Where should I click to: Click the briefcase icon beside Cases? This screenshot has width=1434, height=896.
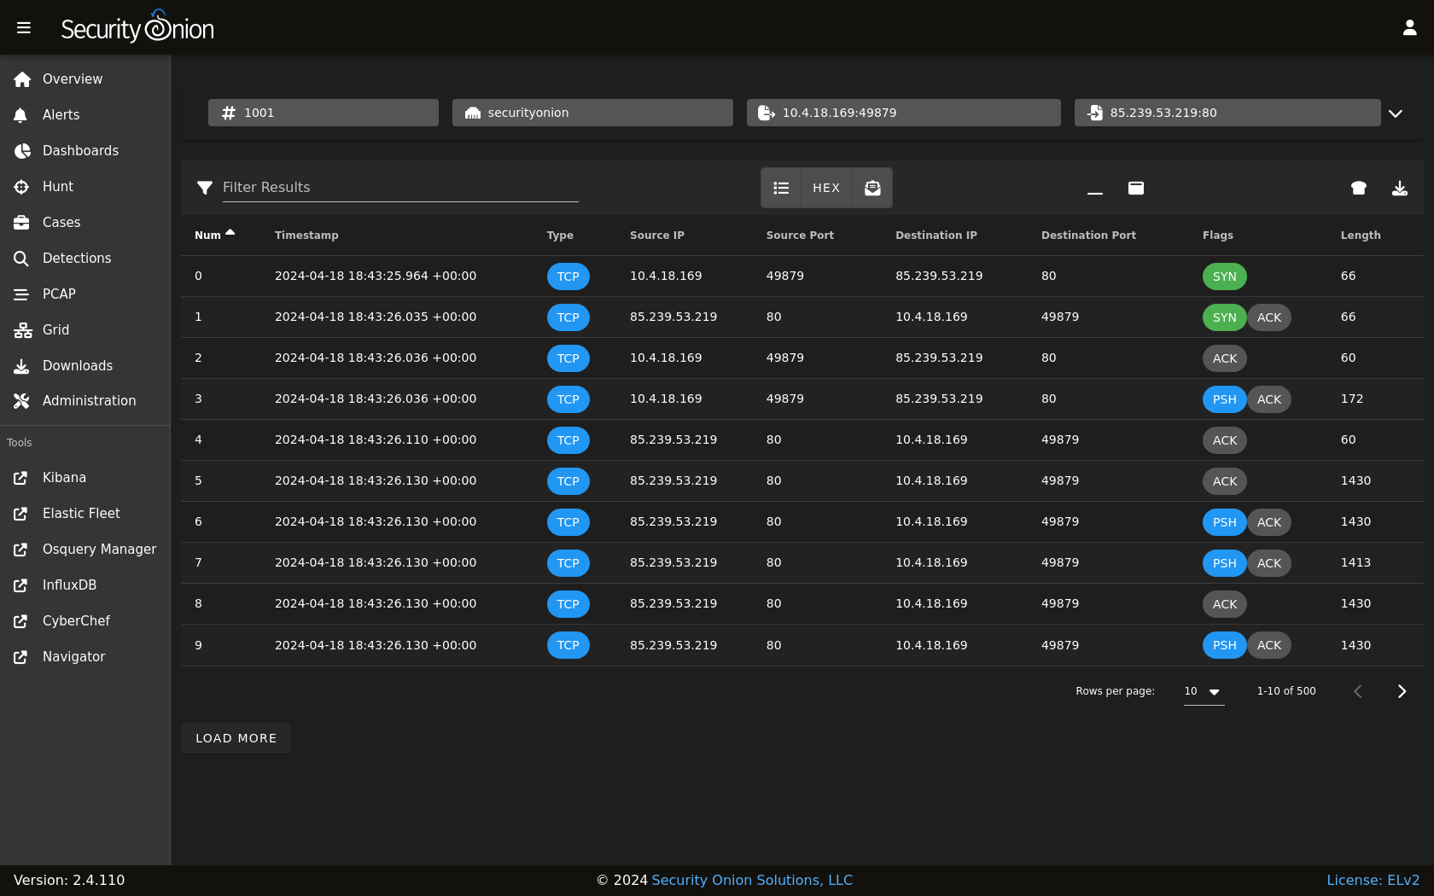[x=21, y=223]
